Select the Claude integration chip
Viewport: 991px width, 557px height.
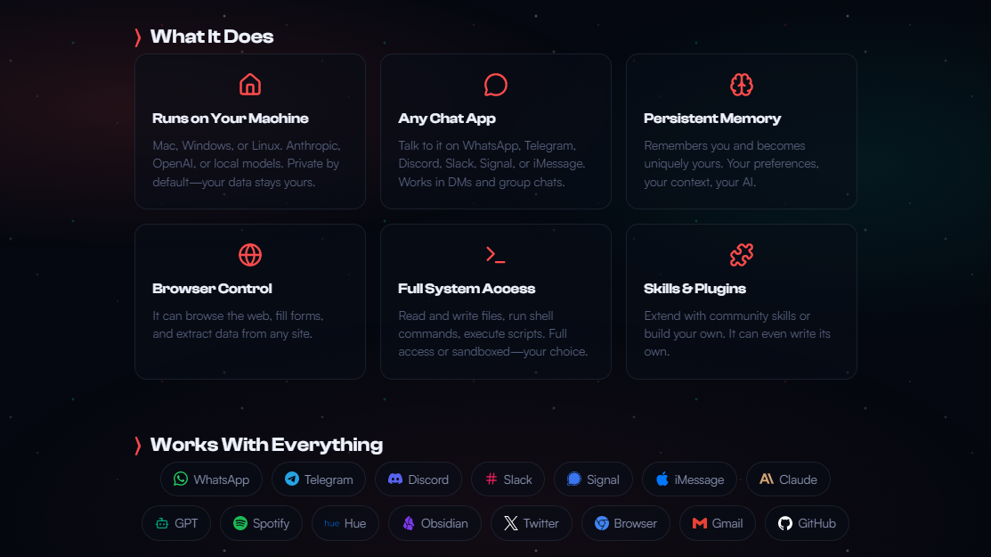click(x=788, y=479)
